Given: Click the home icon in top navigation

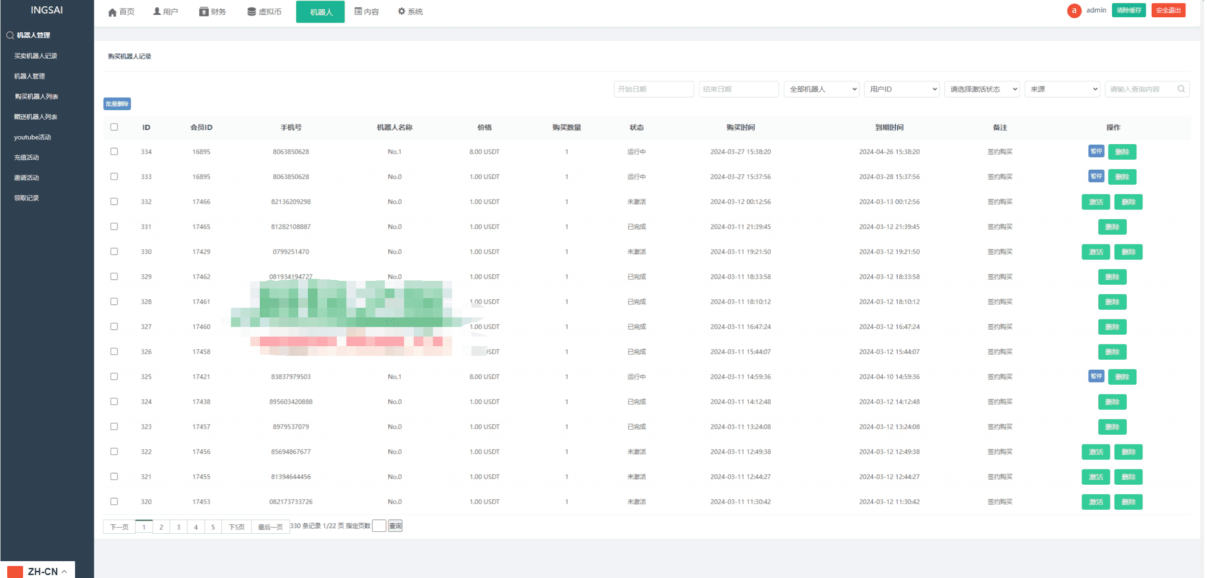Looking at the screenshot, I should (112, 12).
